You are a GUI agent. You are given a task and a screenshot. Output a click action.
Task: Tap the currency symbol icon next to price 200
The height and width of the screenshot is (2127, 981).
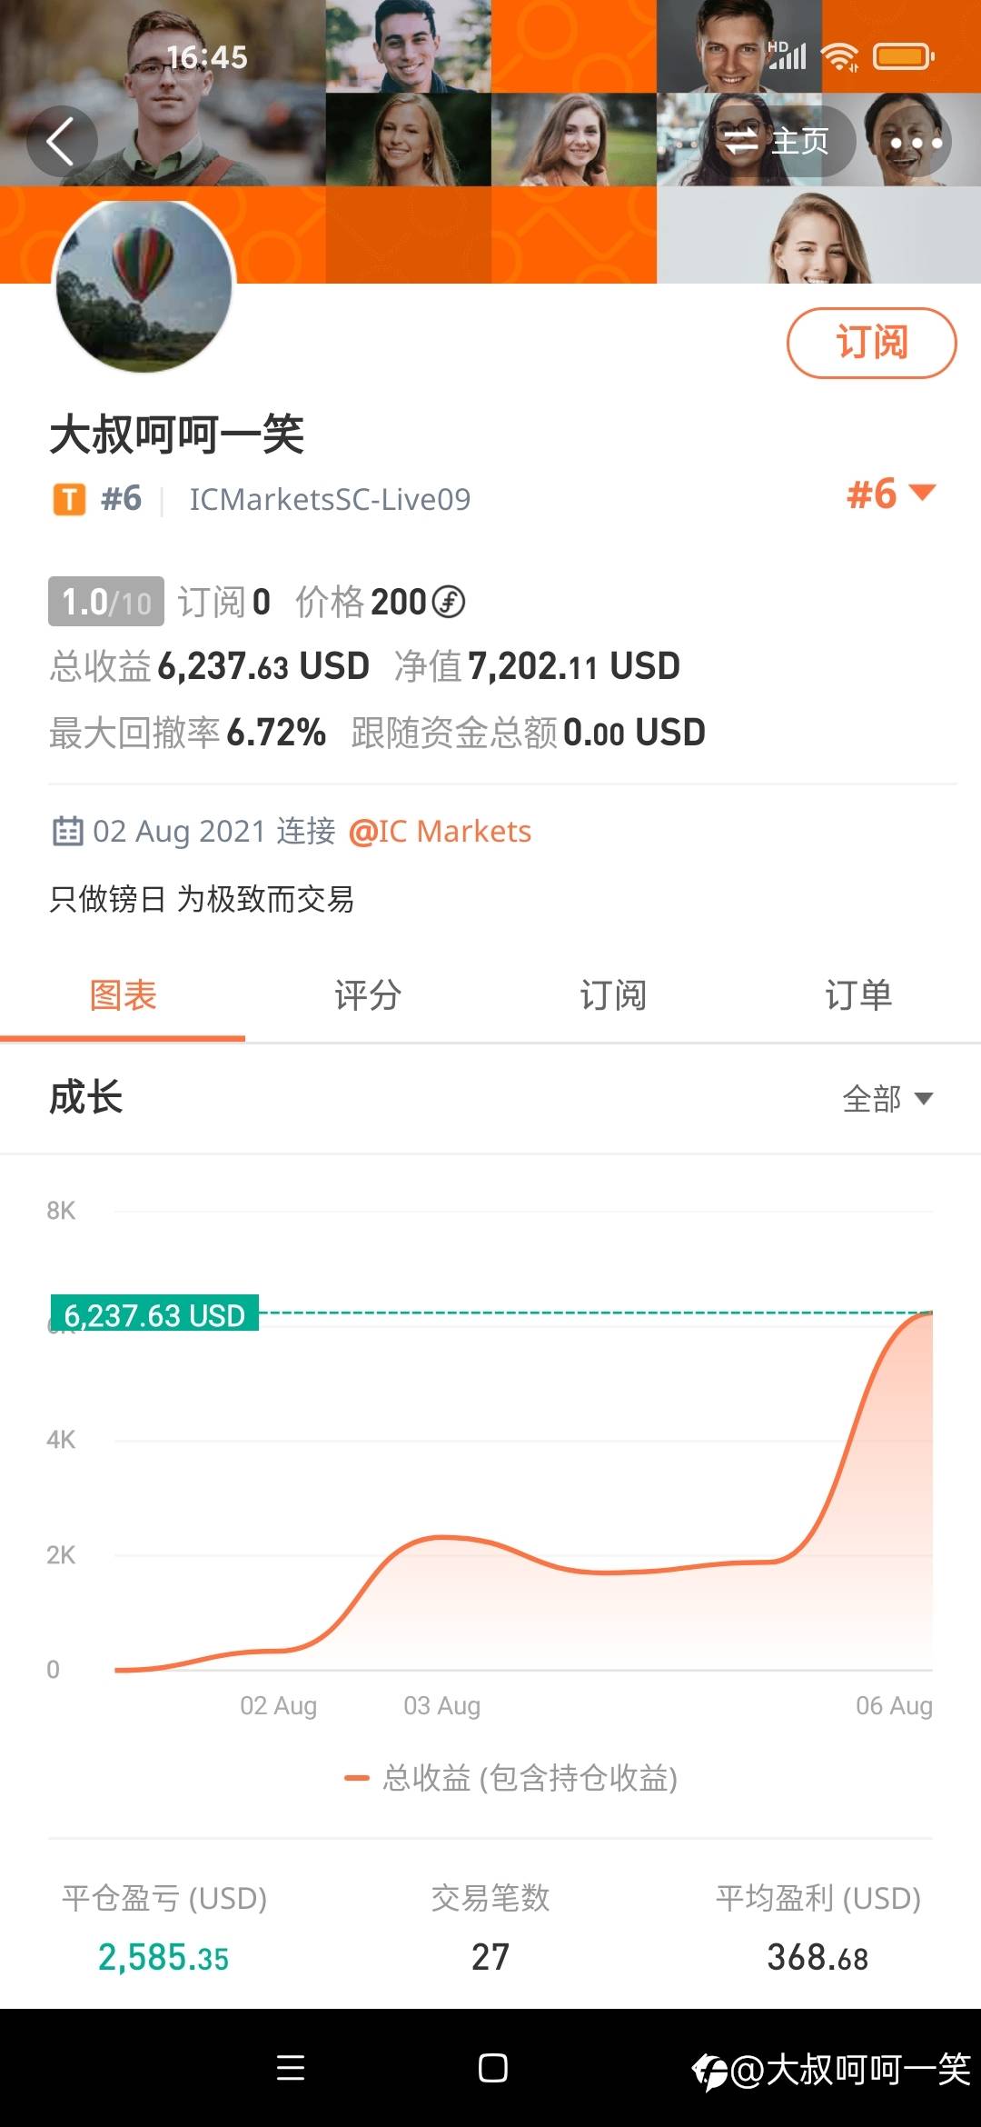[x=448, y=602]
